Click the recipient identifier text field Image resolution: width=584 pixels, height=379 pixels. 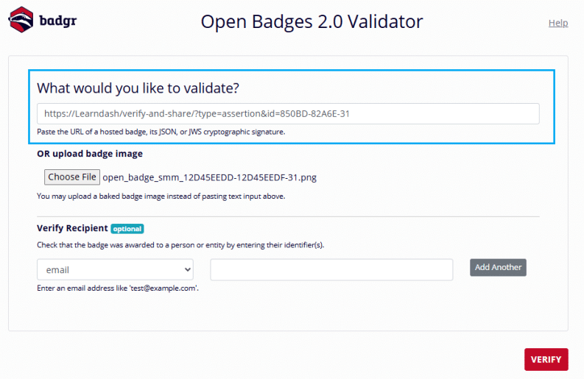coord(331,269)
